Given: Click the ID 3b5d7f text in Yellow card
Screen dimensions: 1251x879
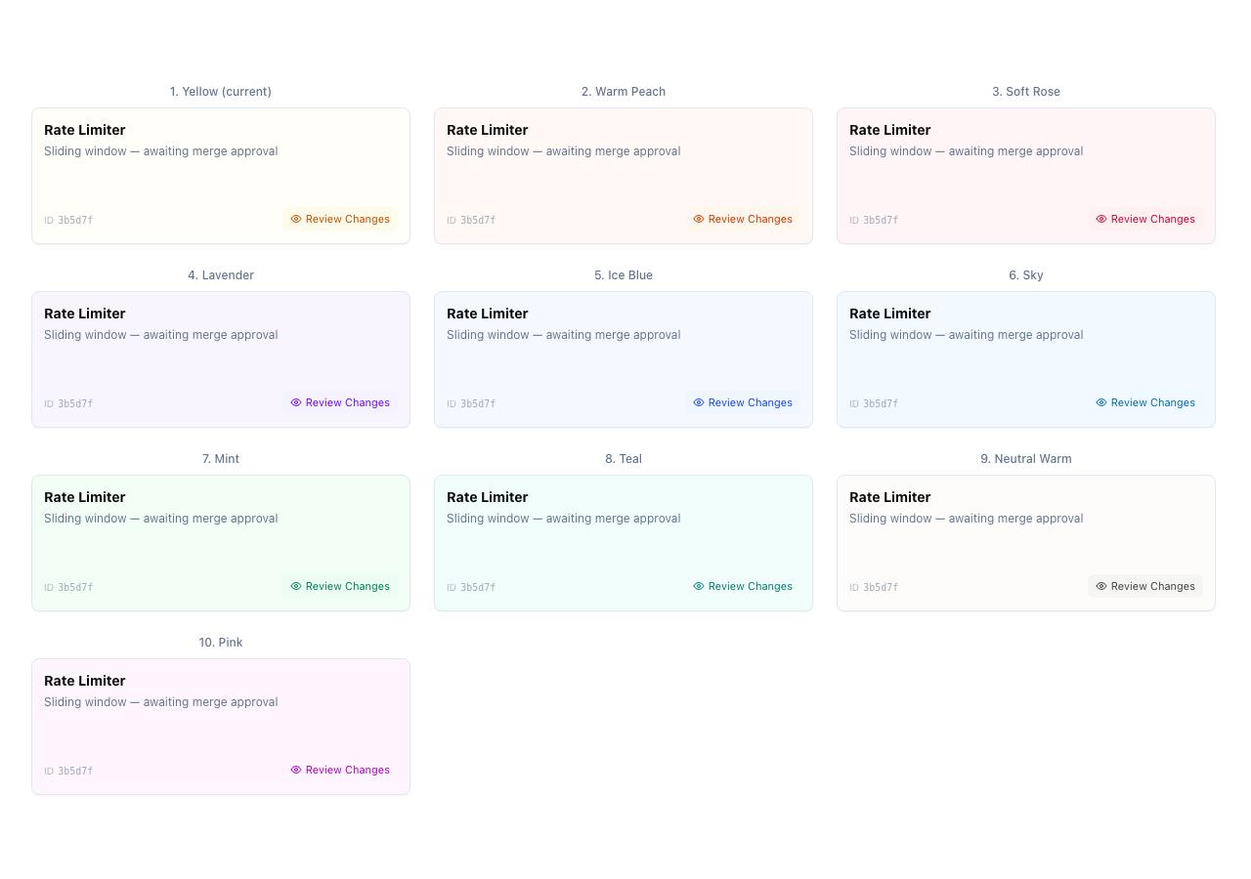Looking at the screenshot, I should 68,221.
